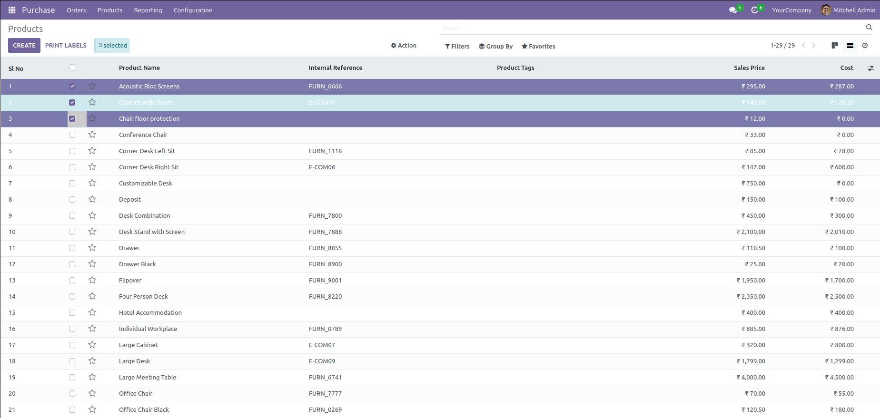Favorite the Hotel Accommodation product

click(x=92, y=312)
